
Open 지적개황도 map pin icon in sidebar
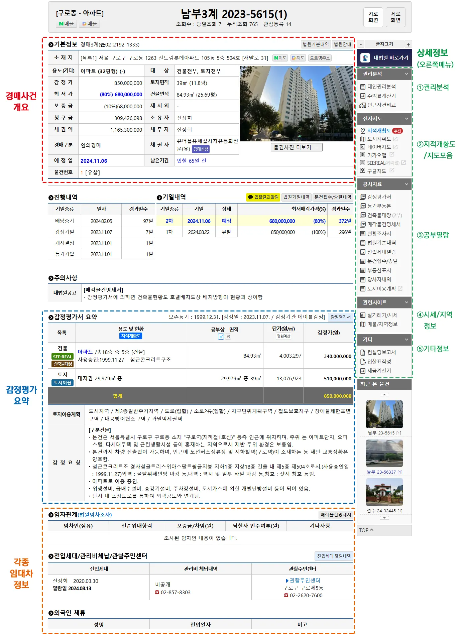pyautogui.click(x=363, y=131)
